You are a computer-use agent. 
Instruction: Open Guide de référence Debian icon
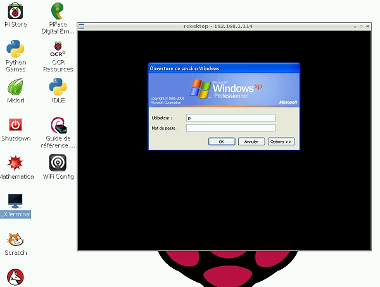click(x=58, y=125)
